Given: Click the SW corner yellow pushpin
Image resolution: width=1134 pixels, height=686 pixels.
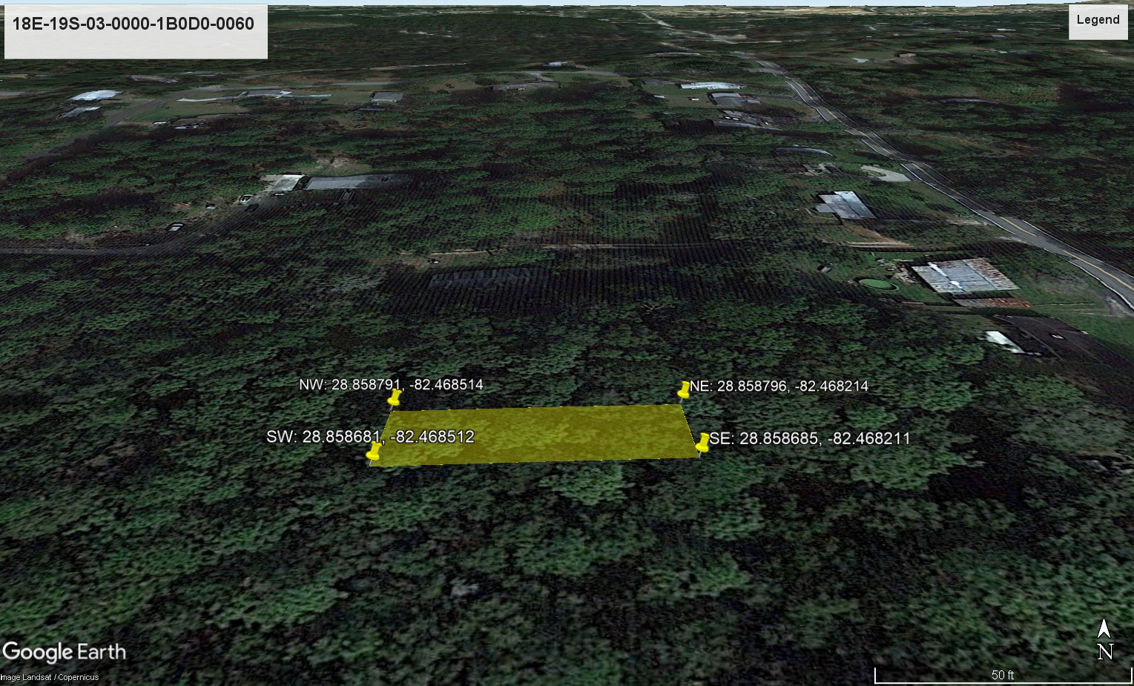Looking at the screenshot, I should (x=374, y=452).
